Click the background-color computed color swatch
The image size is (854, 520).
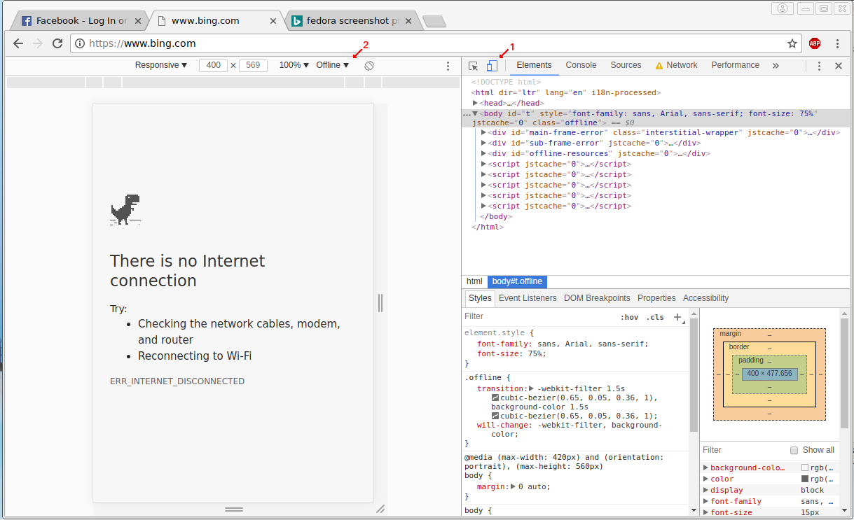pyautogui.click(x=805, y=468)
